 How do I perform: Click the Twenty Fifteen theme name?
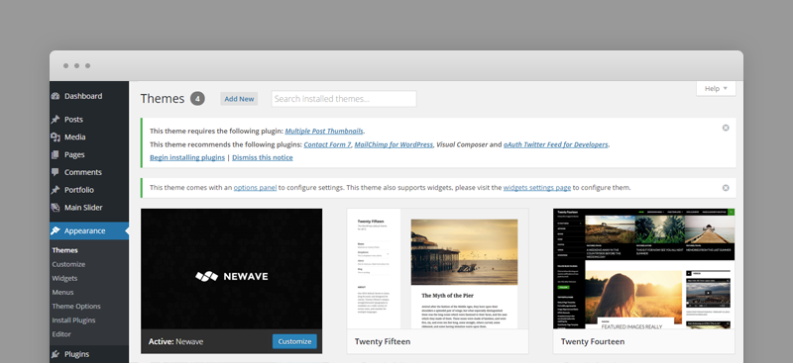coord(383,342)
